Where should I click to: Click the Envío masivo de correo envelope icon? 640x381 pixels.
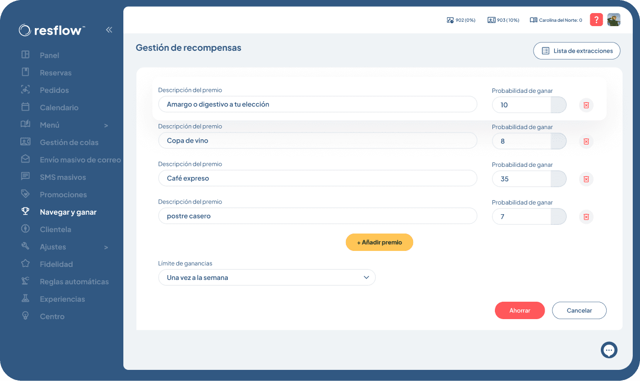[26, 160]
